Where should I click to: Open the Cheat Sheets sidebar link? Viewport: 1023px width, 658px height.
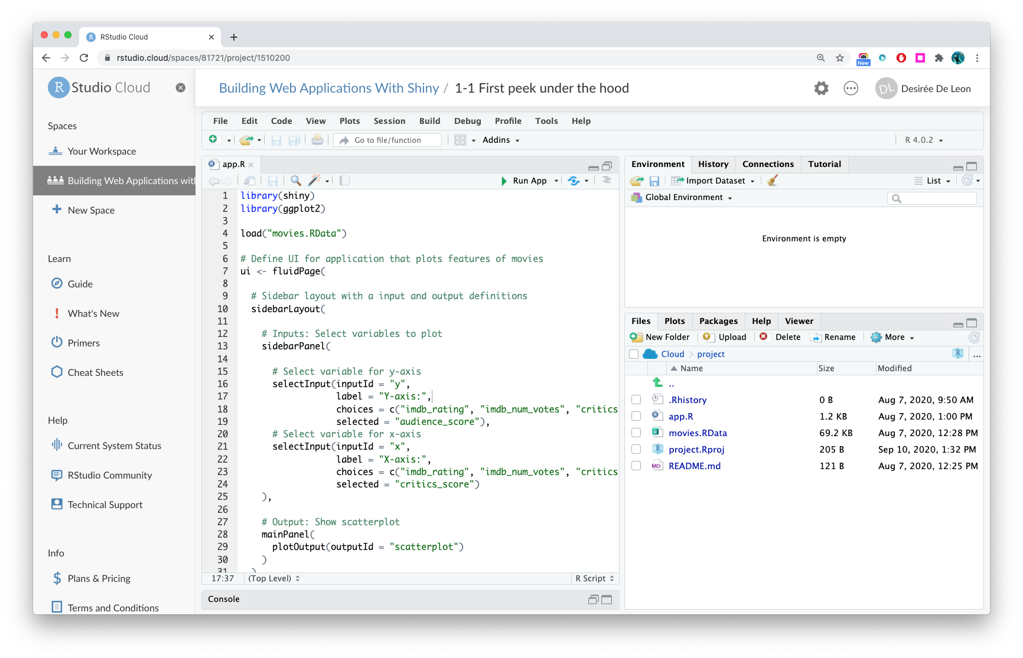[95, 372]
